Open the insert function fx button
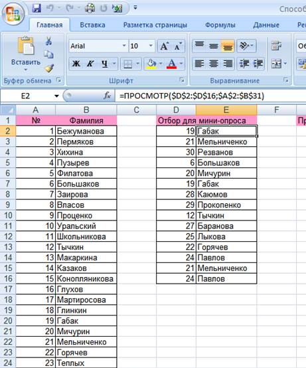The height and width of the screenshot is (368, 306). coord(107,96)
